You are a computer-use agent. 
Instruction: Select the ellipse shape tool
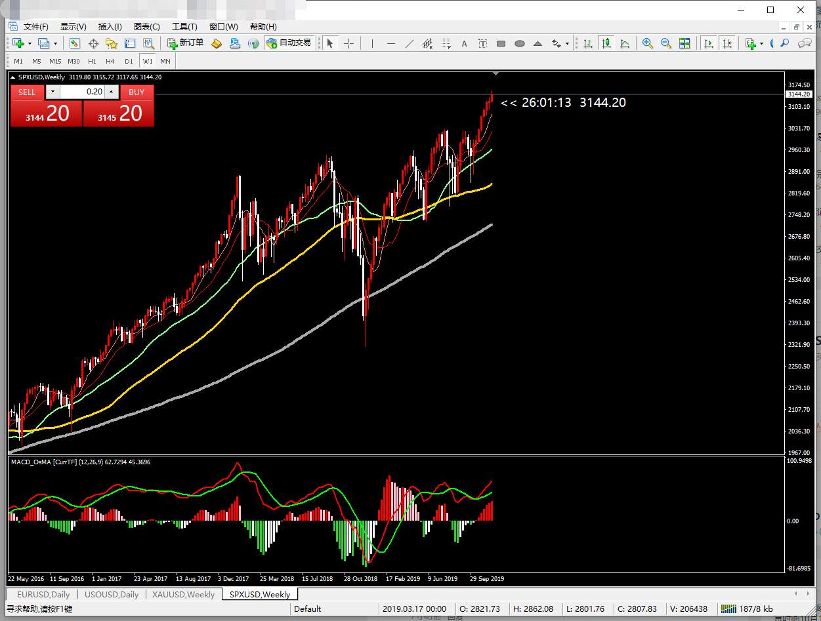coord(520,43)
